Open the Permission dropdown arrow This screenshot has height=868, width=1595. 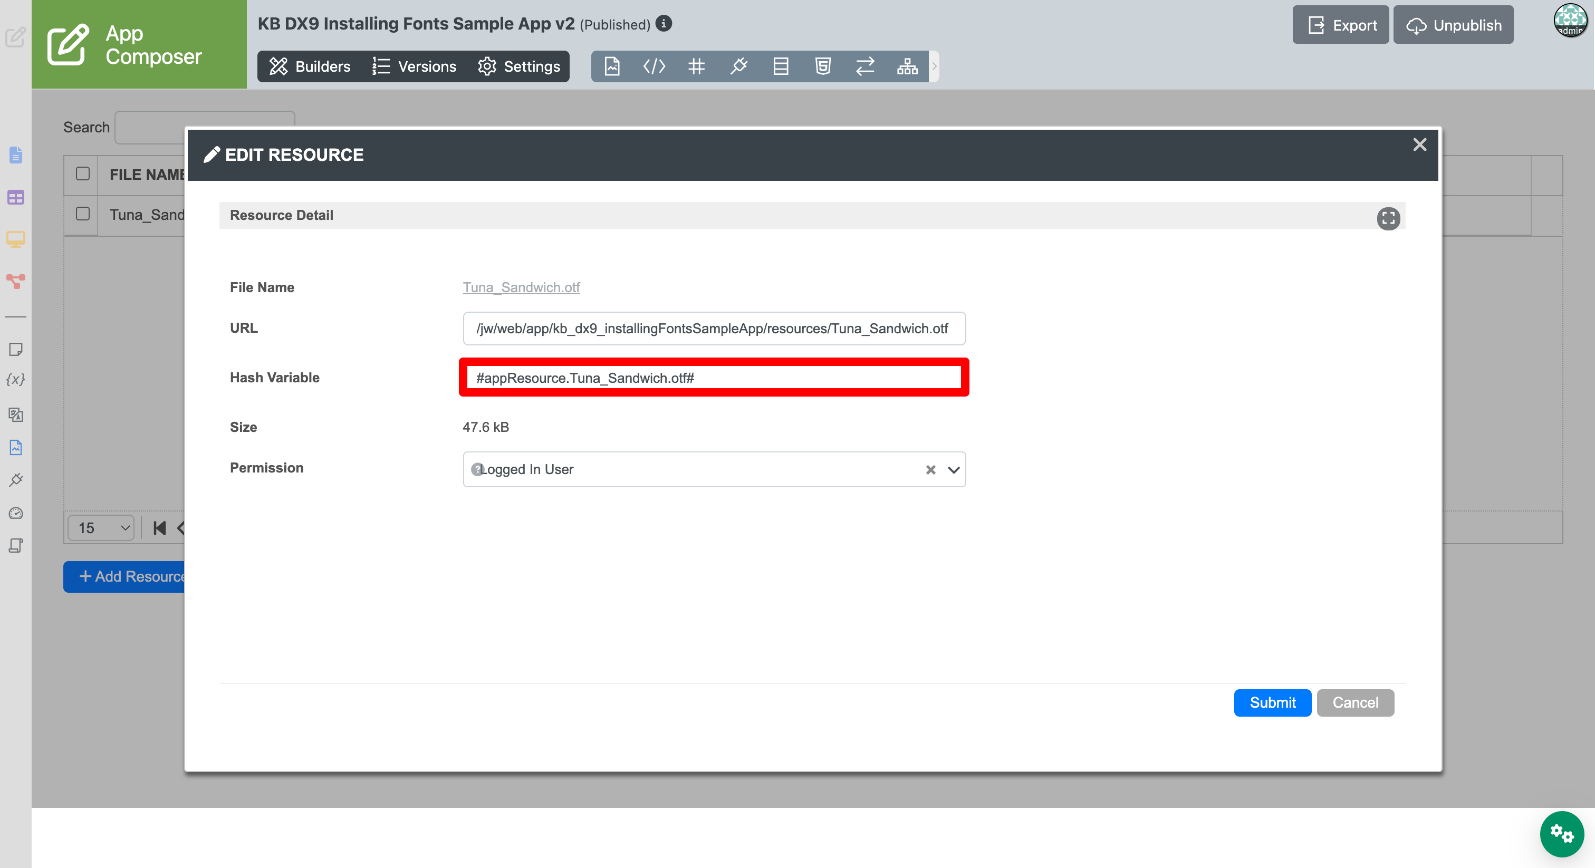coord(954,470)
